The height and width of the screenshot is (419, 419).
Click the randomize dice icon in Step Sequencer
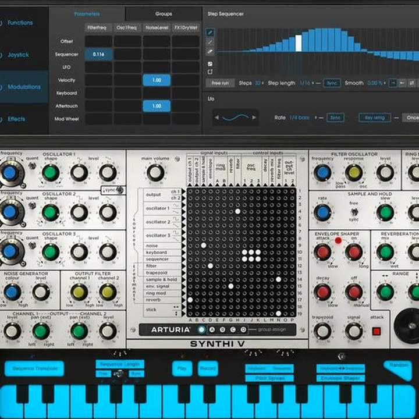[210, 64]
